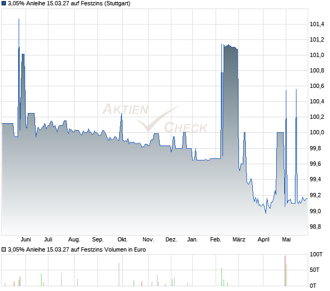The width and height of the screenshot is (330, 291).
Task: Select the Jan. axis label
Action: [x=193, y=240]
